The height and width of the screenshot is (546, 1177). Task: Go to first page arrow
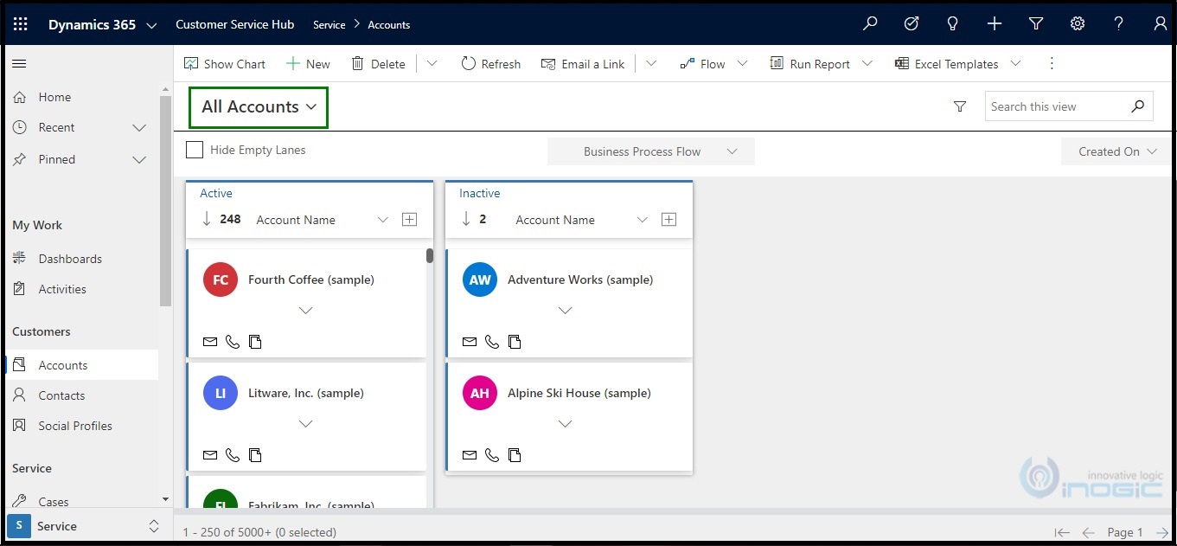[x=1063, y=533]
